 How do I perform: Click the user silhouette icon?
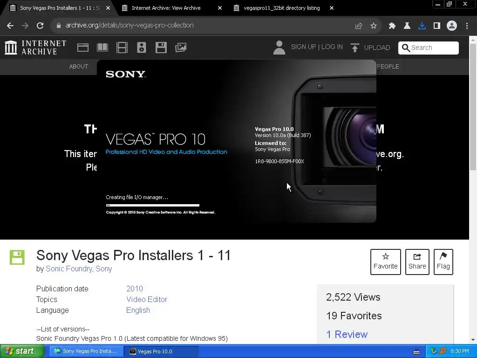[279, 48]
